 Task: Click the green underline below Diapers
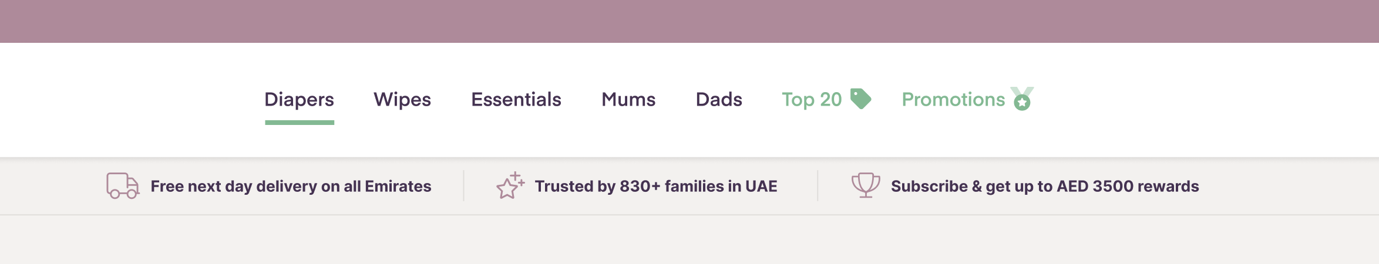coord(300,123)
